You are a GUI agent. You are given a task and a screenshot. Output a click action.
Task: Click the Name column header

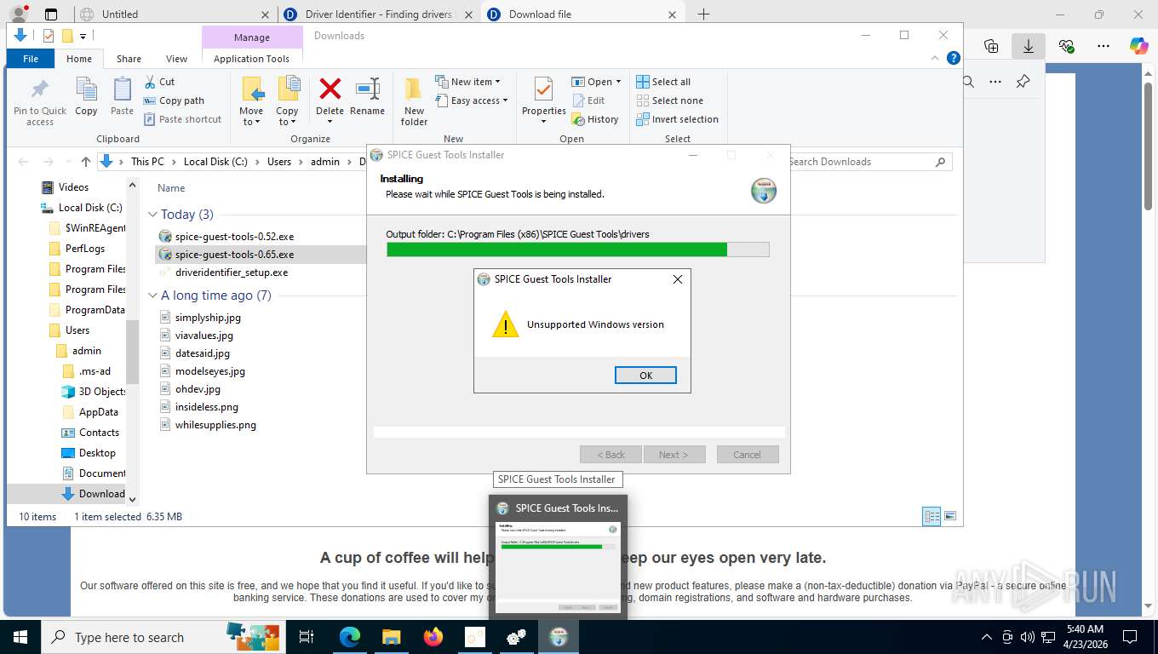pyautogui.click(x=171, y=188)
